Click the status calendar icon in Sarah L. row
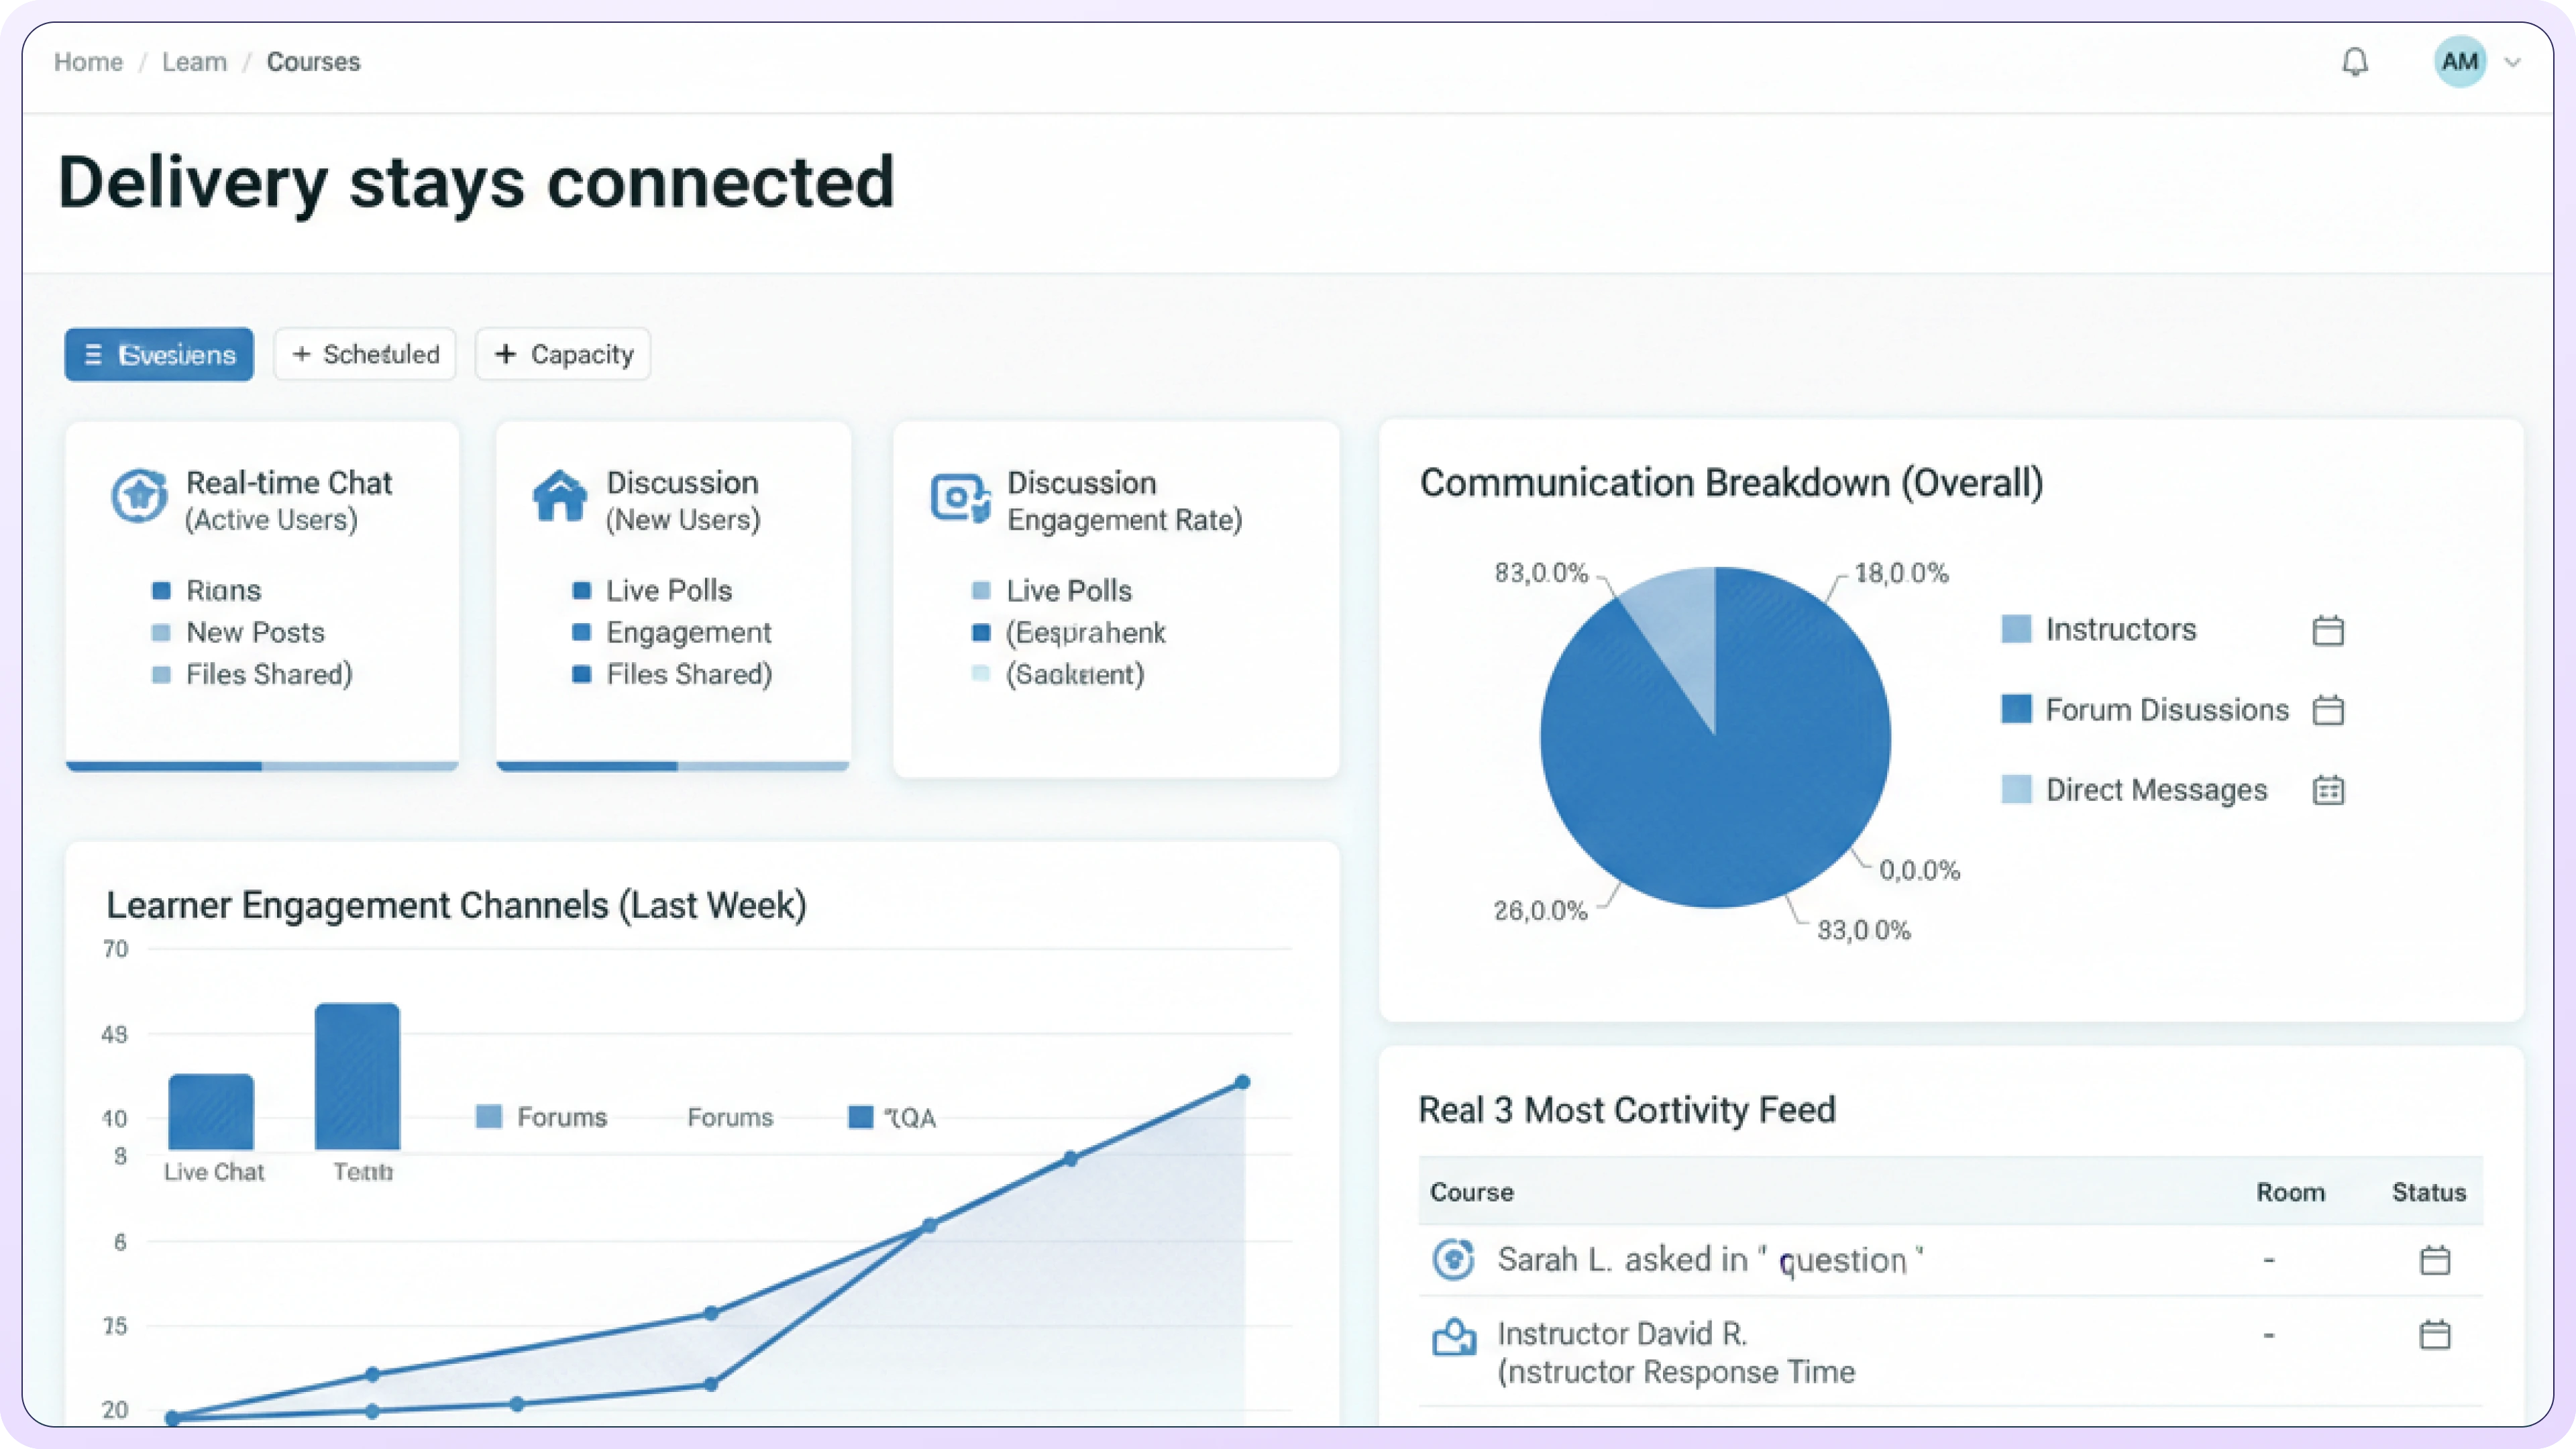The width and height of the screenshot is (2576, 1449). (2434, 1260)
